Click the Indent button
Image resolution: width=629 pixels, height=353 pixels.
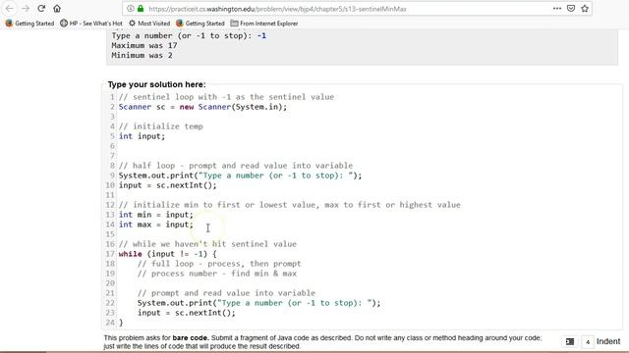click(608, 341)
